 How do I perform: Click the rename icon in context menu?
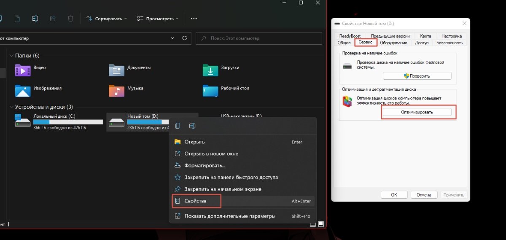point(192,126)
